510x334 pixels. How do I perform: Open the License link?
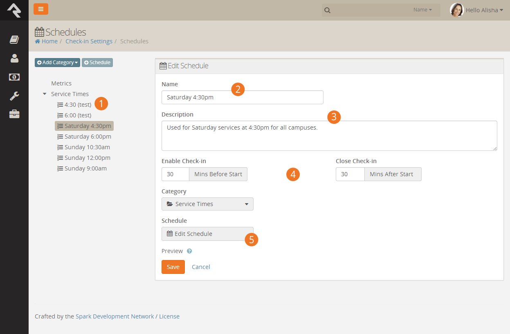[169, 316]
